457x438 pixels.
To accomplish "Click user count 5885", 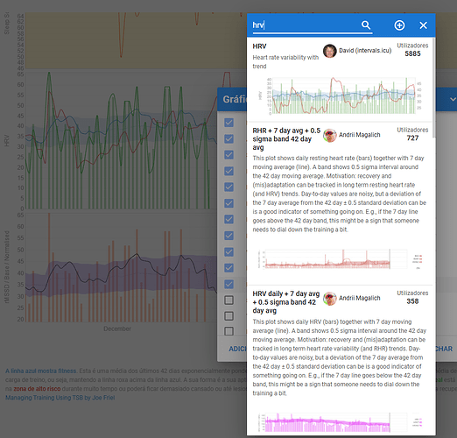I will (412, 53).
